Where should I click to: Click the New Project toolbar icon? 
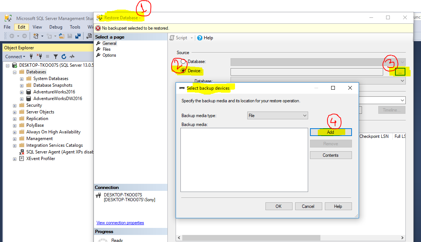point(36,36)
